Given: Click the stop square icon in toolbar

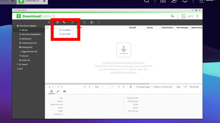Looking at the screenshot, I should coord(84,22).
